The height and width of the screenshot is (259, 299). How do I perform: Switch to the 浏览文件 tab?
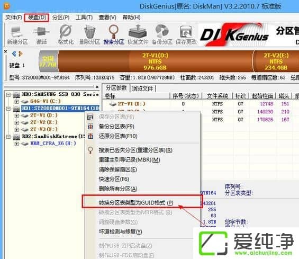pos(142,88)
